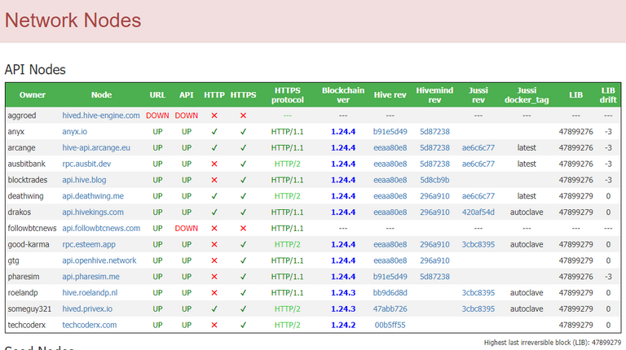Image resolution: width=626 pixels, height=350 pixels.
Task: Click the HTTPS checkmark for ausbitbank
Action: click(x=243, y=164)
